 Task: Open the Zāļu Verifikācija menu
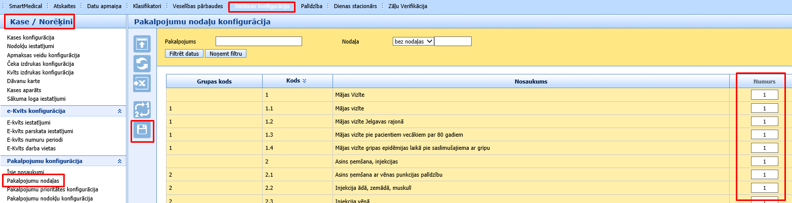coord(407,7)
